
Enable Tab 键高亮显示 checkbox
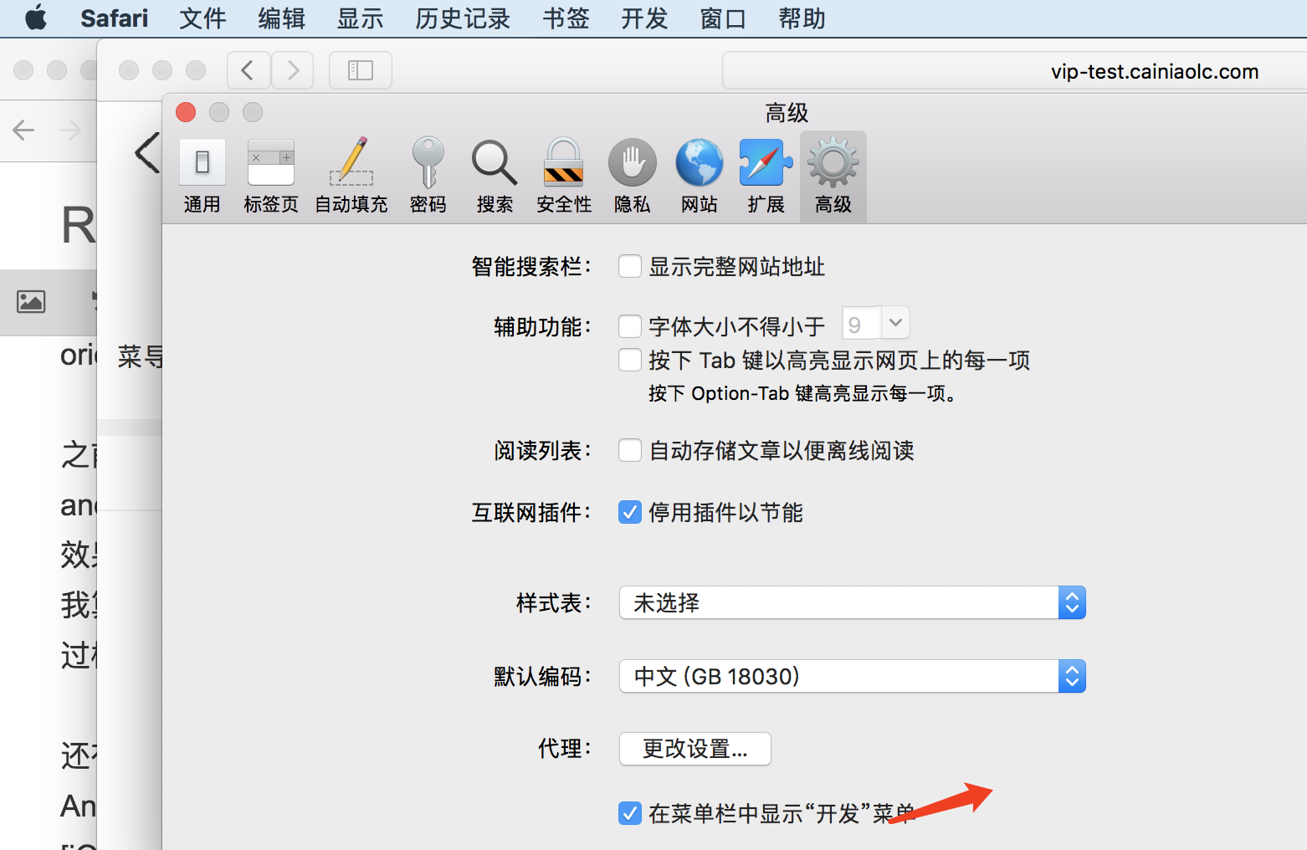(x=630, y=360)
